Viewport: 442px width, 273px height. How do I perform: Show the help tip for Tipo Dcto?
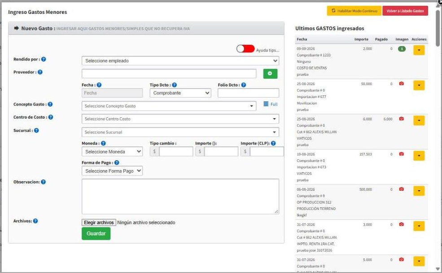(x=174, y=85)
